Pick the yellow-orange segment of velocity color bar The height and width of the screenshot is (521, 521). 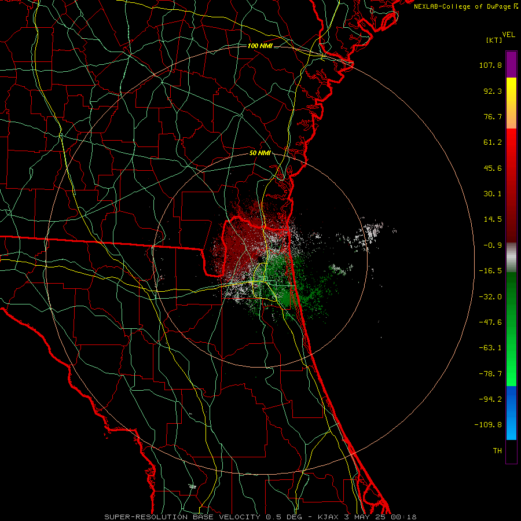coord(511,104)
